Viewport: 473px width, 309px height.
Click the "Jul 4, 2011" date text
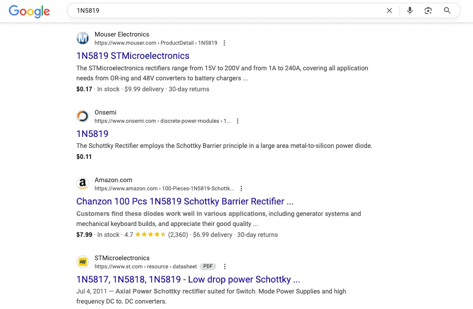point(92,291)
